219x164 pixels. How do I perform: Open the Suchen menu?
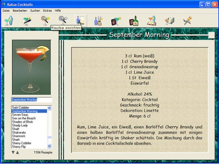click(35, 10)
